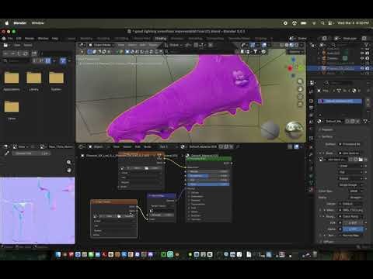The width and height of the screenshot is (373, 279).
Task: Click the viewport zoom magnifier icon
Action: pyautogui.click(x=300, y=81)
